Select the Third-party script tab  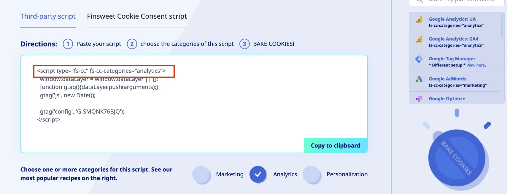(x=48, y=16)
